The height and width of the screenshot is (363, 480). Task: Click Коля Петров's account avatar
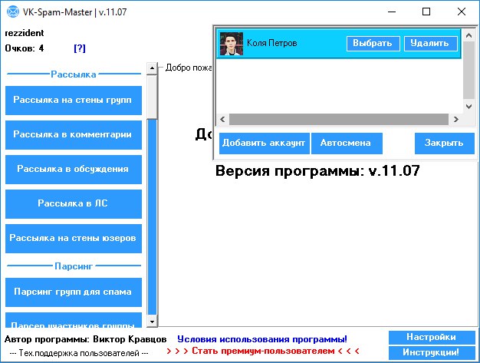231,44
